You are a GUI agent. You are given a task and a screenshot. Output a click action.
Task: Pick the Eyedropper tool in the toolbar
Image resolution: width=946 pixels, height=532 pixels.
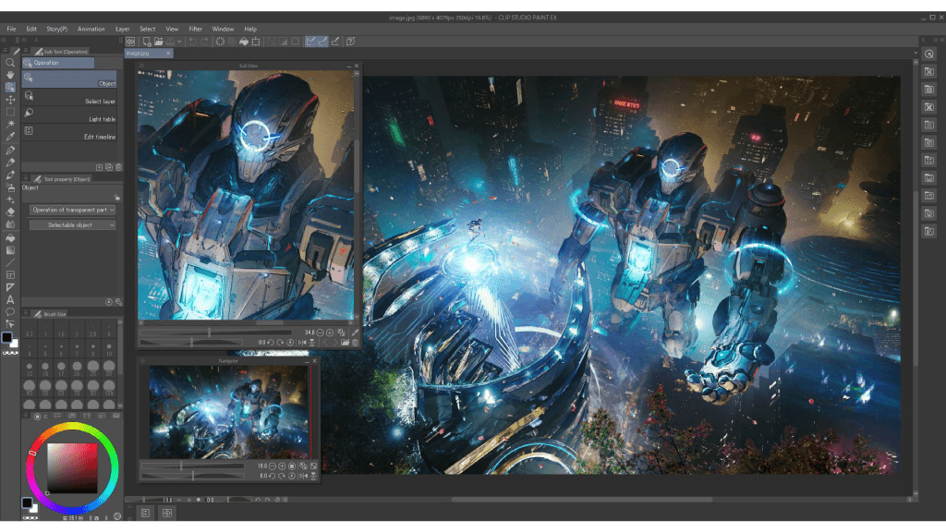[x=10, y=137]
